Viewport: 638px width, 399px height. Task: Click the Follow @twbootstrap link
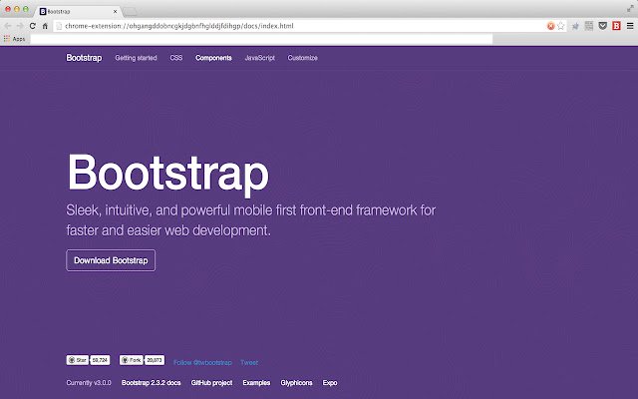(x=202, y=362)
